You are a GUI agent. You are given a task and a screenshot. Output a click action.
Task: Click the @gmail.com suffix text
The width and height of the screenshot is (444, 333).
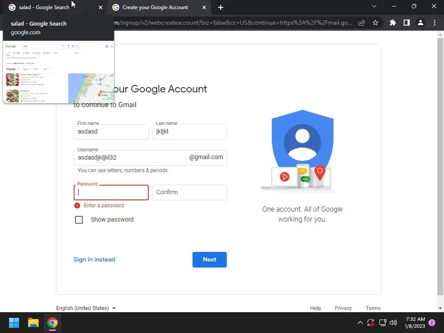pyautogui.click(x=206, y=157)
